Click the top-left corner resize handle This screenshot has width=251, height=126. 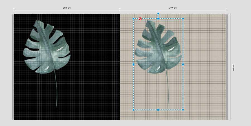coord(133,19)
